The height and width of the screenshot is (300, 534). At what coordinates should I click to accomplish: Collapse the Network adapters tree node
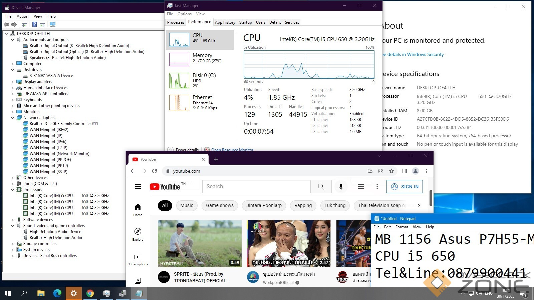coord(13,118)
